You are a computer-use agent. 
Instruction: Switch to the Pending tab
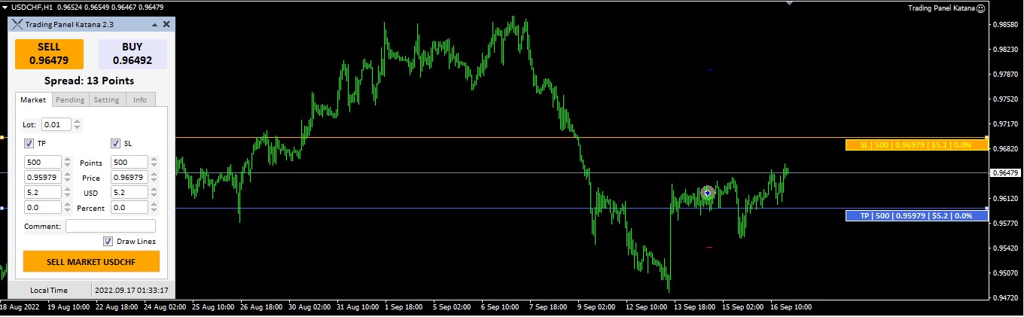(70, 99)
